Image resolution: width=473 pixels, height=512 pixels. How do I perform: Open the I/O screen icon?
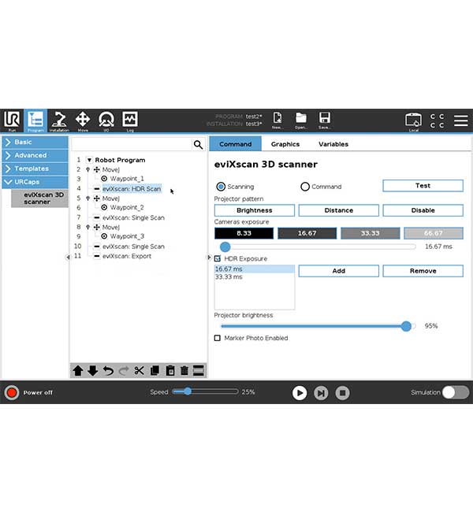tap(106, 121)
